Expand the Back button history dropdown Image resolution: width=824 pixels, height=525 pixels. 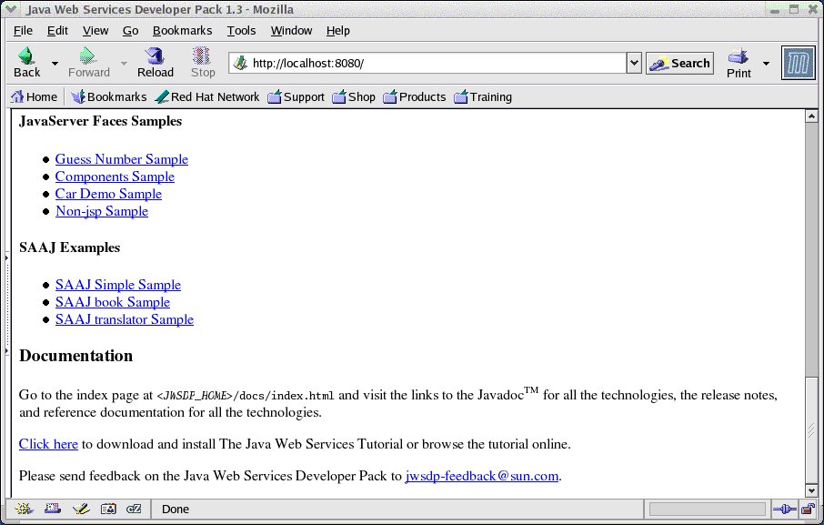click(x=55, y=64)
